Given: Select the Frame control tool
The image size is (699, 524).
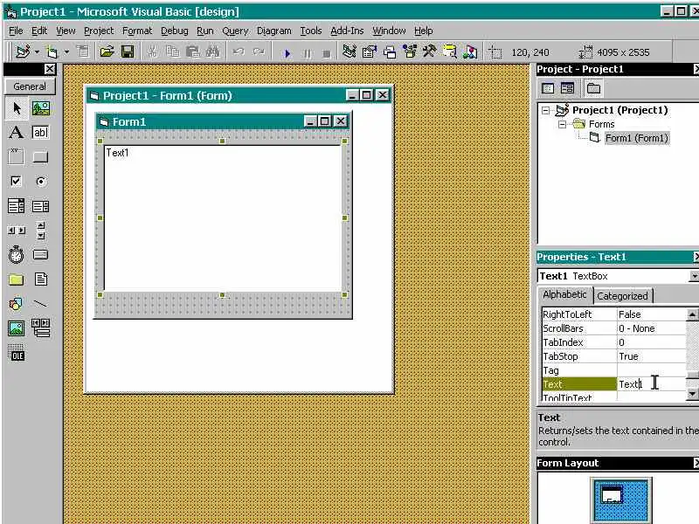Looking at the screenshot, I should 17,157.
